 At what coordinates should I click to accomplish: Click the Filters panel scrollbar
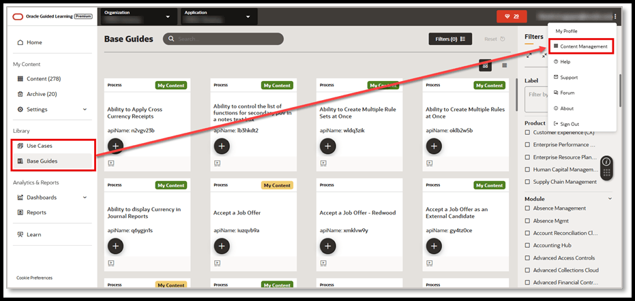[620, 90]
